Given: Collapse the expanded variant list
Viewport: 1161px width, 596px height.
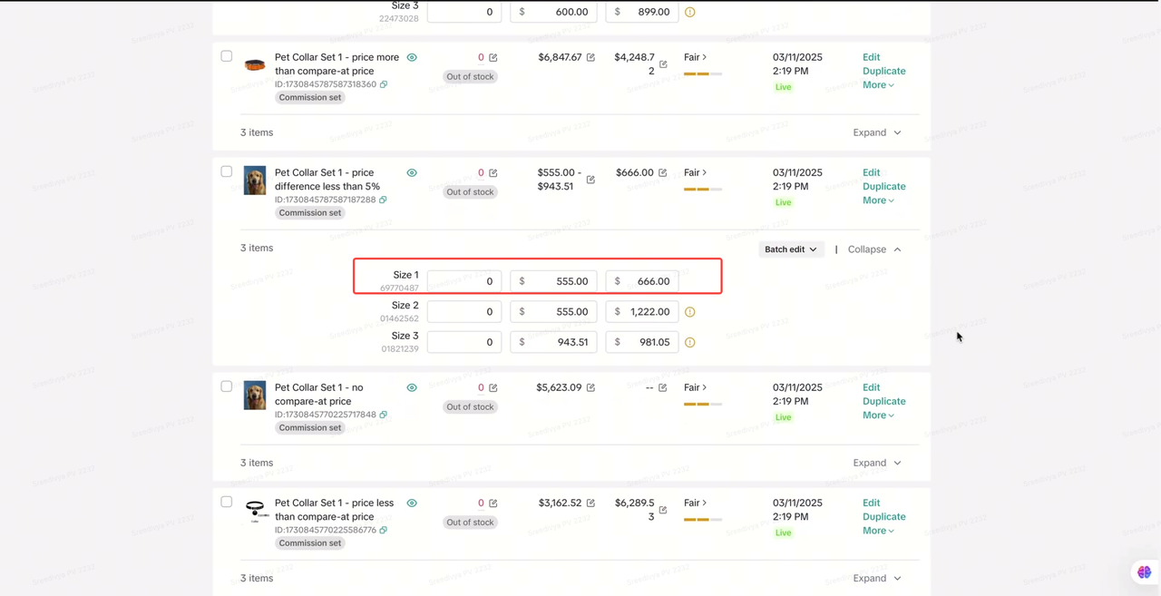Looking at the screenshot, I should click(x=874, y=249).
